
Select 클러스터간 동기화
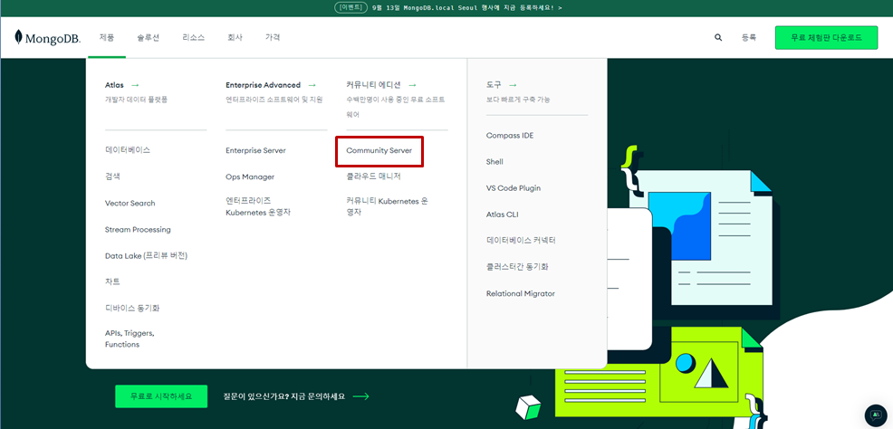(518, 266)
